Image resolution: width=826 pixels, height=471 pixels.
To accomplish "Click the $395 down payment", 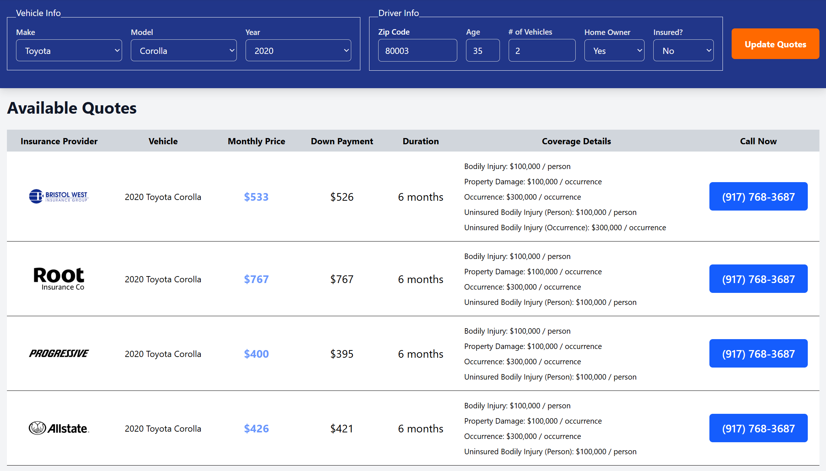I will click(342, 354).
